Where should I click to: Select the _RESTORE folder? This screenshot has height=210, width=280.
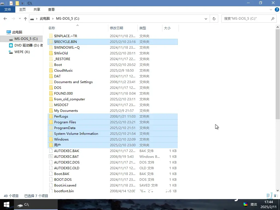113,59
